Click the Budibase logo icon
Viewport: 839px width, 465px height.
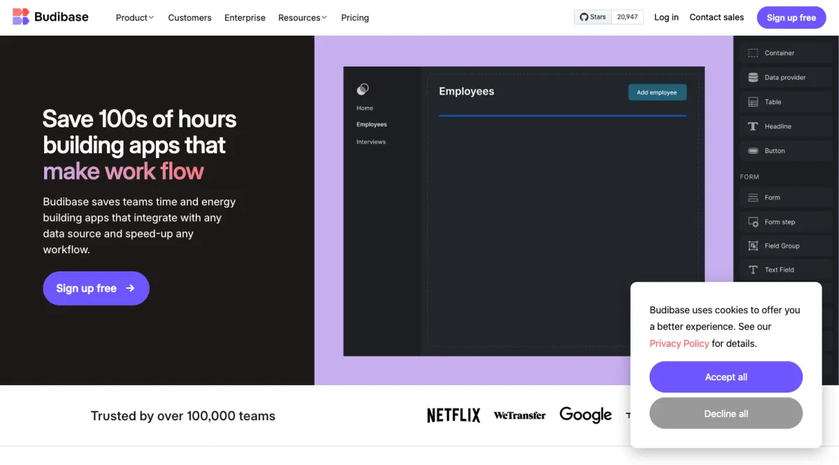[21, 17]
